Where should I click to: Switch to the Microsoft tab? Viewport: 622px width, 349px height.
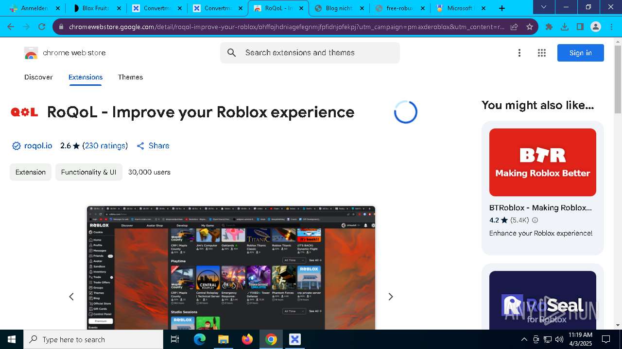point(461,8)
